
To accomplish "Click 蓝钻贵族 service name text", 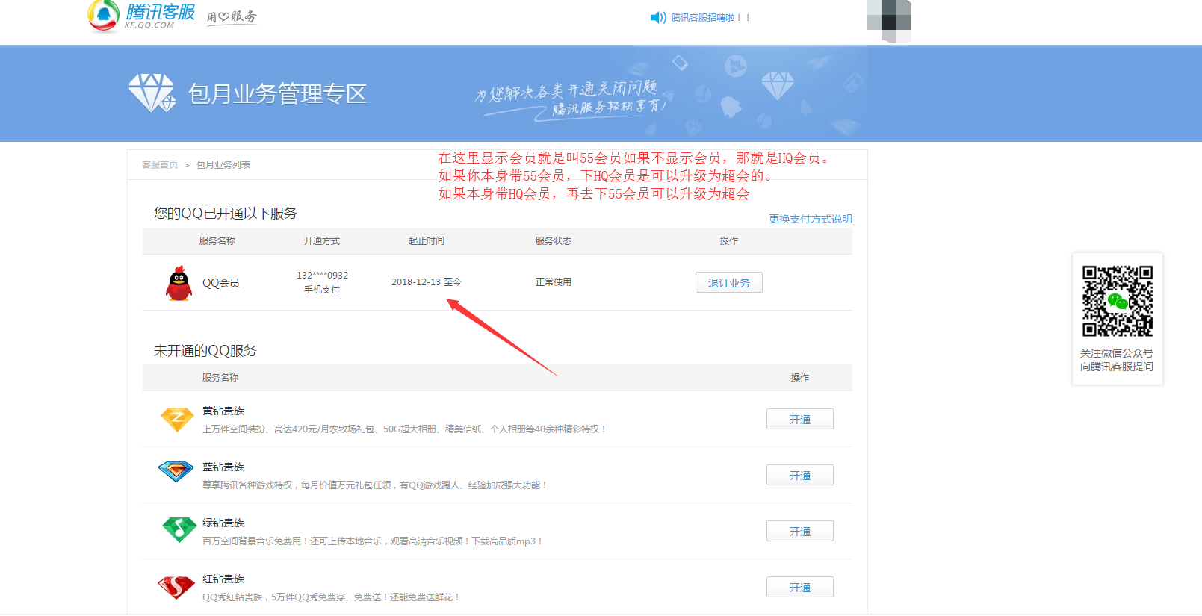I will 223,467.
